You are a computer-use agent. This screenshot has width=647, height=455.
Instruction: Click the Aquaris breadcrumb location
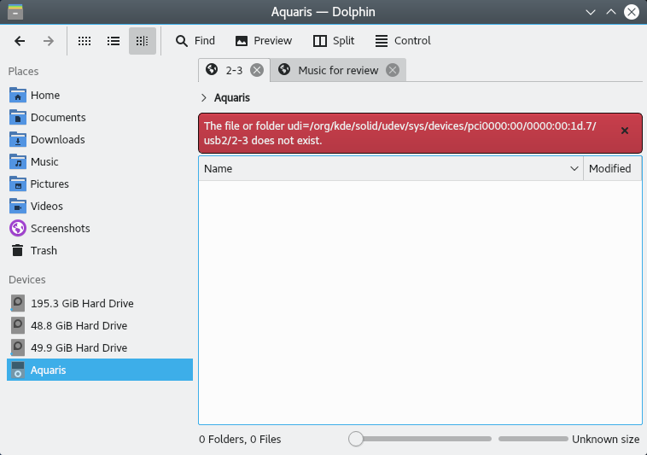pyautogui.click(x=232, y=98)
